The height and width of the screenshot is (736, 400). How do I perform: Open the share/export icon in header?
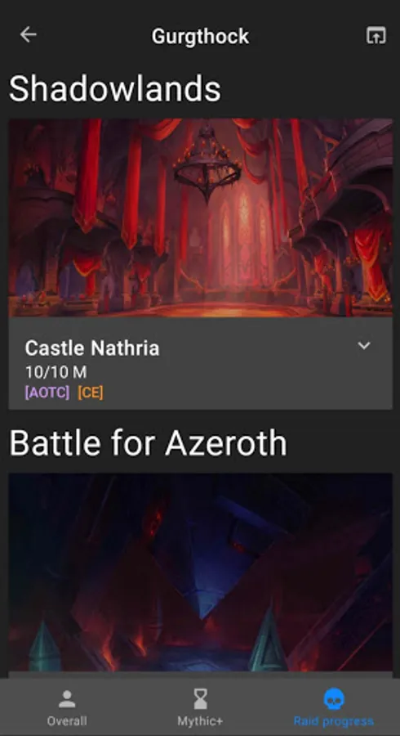[376, 35]
